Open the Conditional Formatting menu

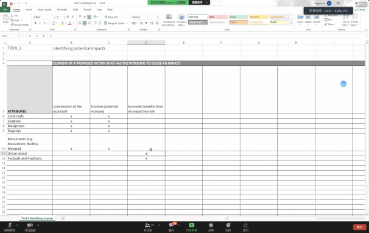click(169, 21)
